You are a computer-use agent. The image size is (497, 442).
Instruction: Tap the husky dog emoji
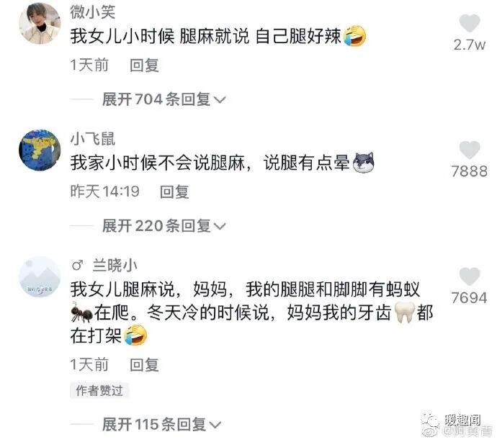coord(363,163)
